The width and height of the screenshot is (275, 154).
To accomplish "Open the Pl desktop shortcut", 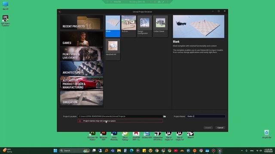I will (x=92, y=136).
